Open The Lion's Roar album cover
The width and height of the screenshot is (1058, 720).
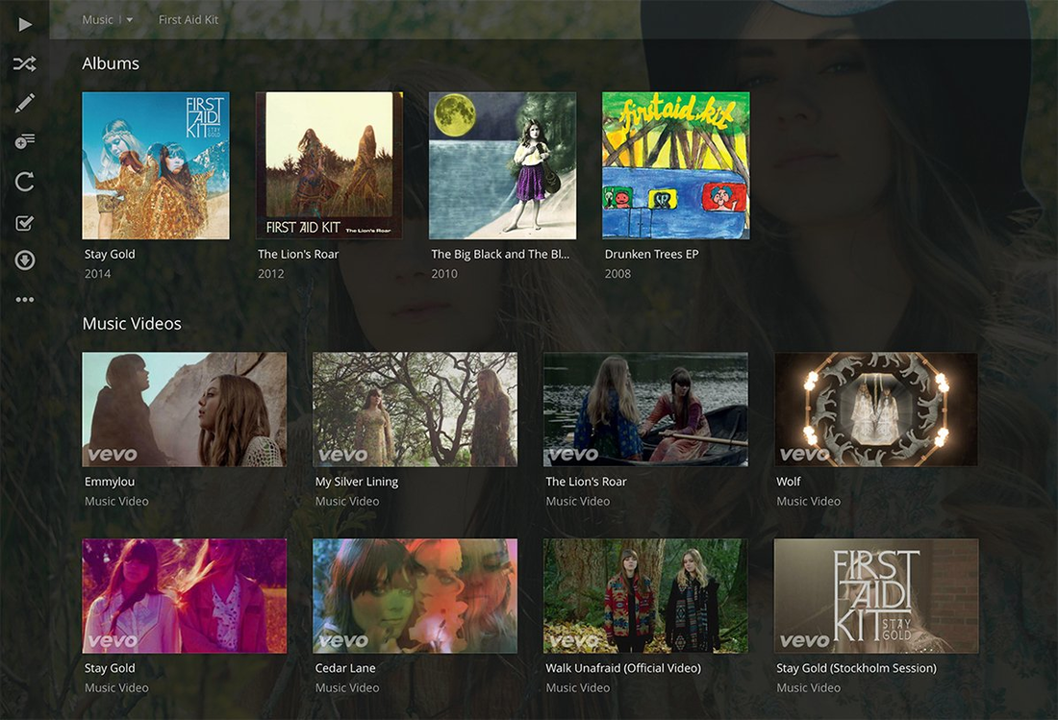(329, 166)
